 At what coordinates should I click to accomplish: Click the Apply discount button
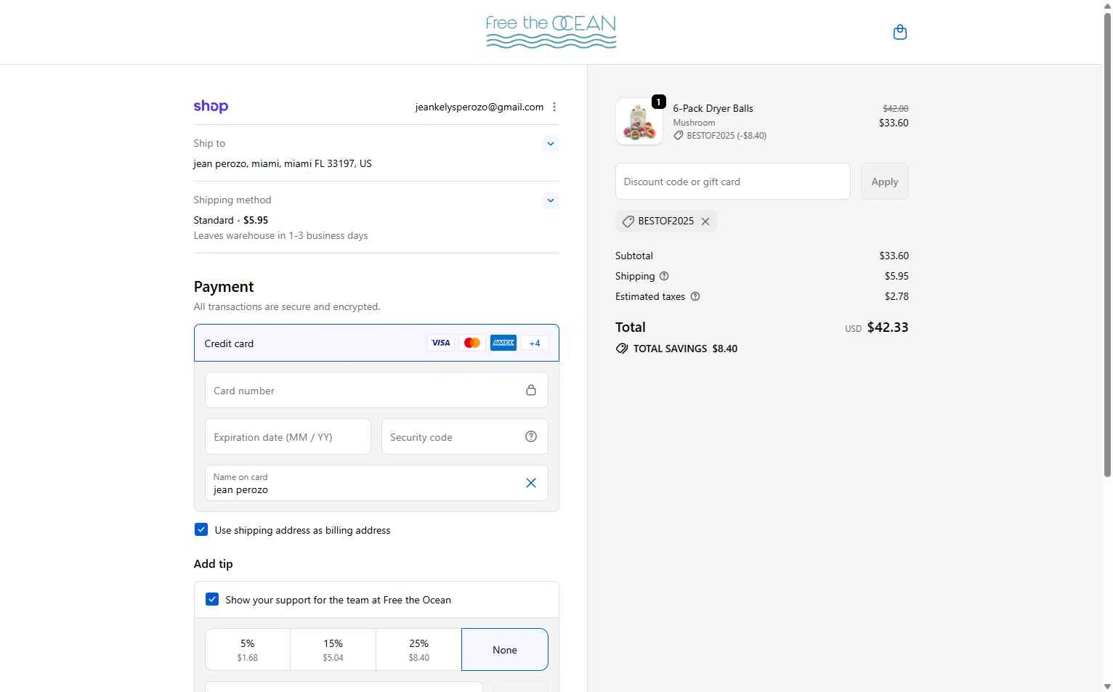885,182
